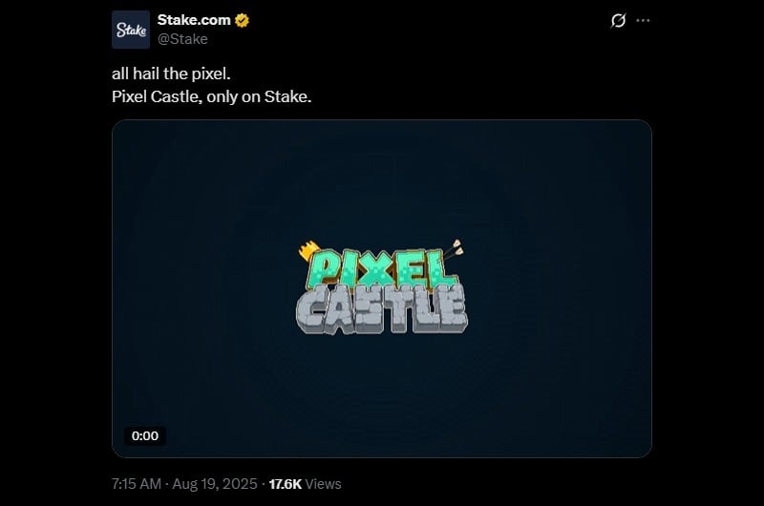
Task: Click the arrows stuck in the logo
Action: click(x=454, y=248)
